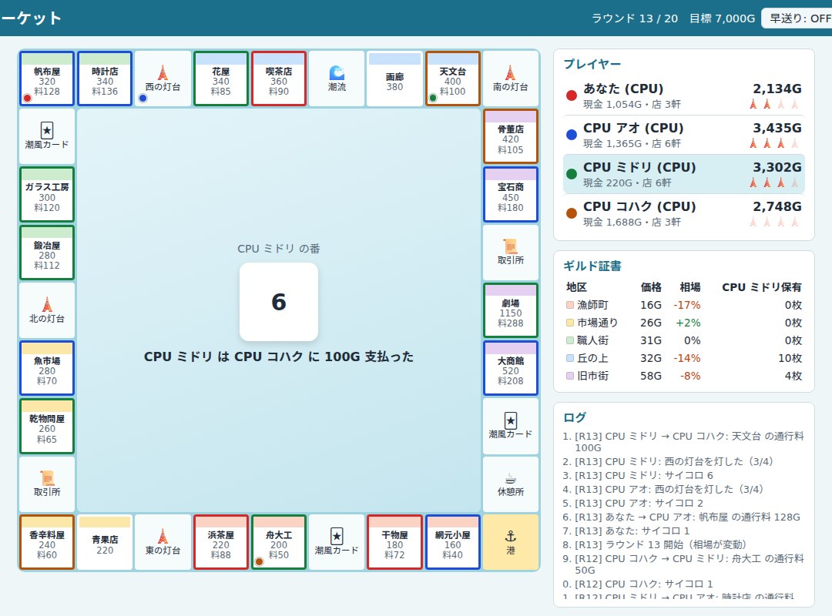
Task: Click the 取引所 scroll icon below 宝石商
Action: pos(511,246)
